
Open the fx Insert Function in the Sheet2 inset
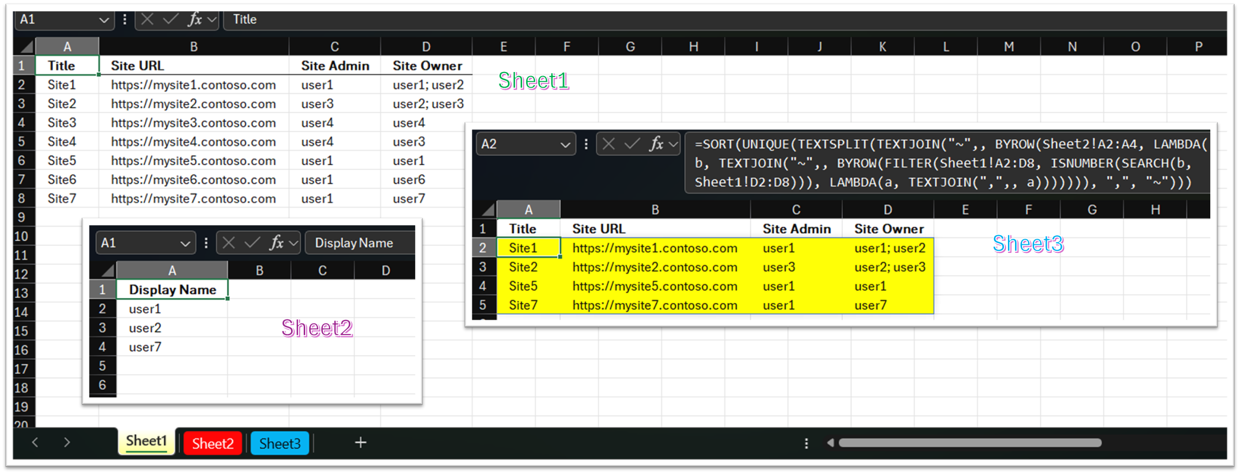276,243
